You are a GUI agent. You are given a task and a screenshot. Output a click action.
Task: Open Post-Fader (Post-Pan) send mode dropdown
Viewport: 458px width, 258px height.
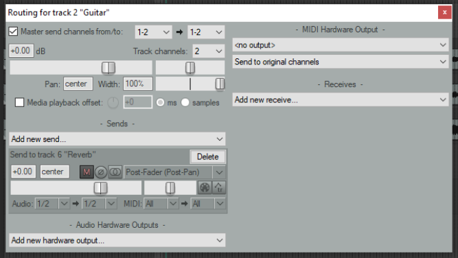tap(174, 172)
